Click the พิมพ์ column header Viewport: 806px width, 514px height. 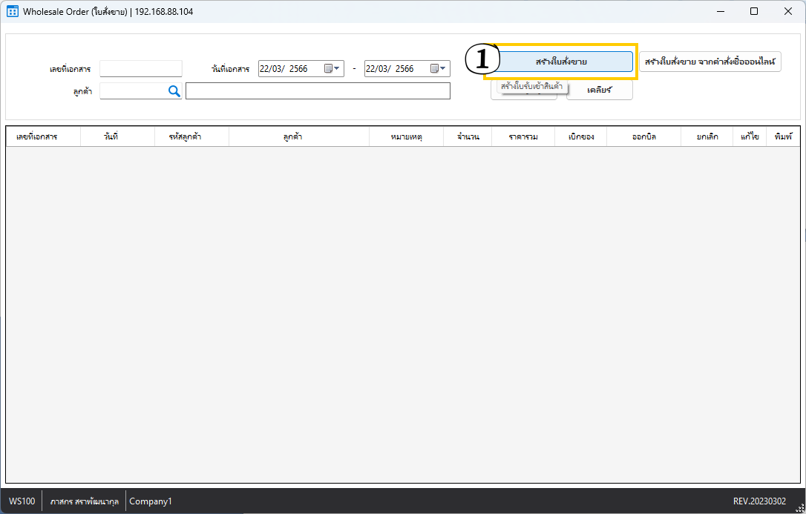[783, 137]
